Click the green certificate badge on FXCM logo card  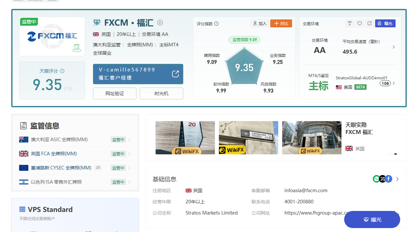(77, 48)
